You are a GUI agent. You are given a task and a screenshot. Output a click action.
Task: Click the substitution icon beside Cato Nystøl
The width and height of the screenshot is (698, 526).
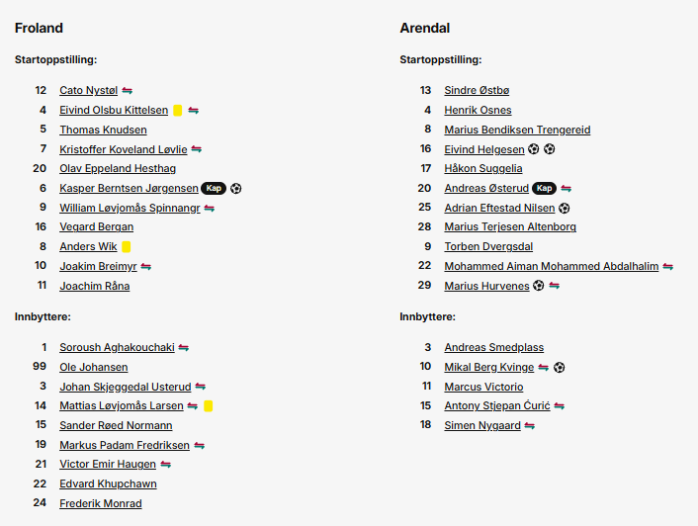[x=128, y=91]
